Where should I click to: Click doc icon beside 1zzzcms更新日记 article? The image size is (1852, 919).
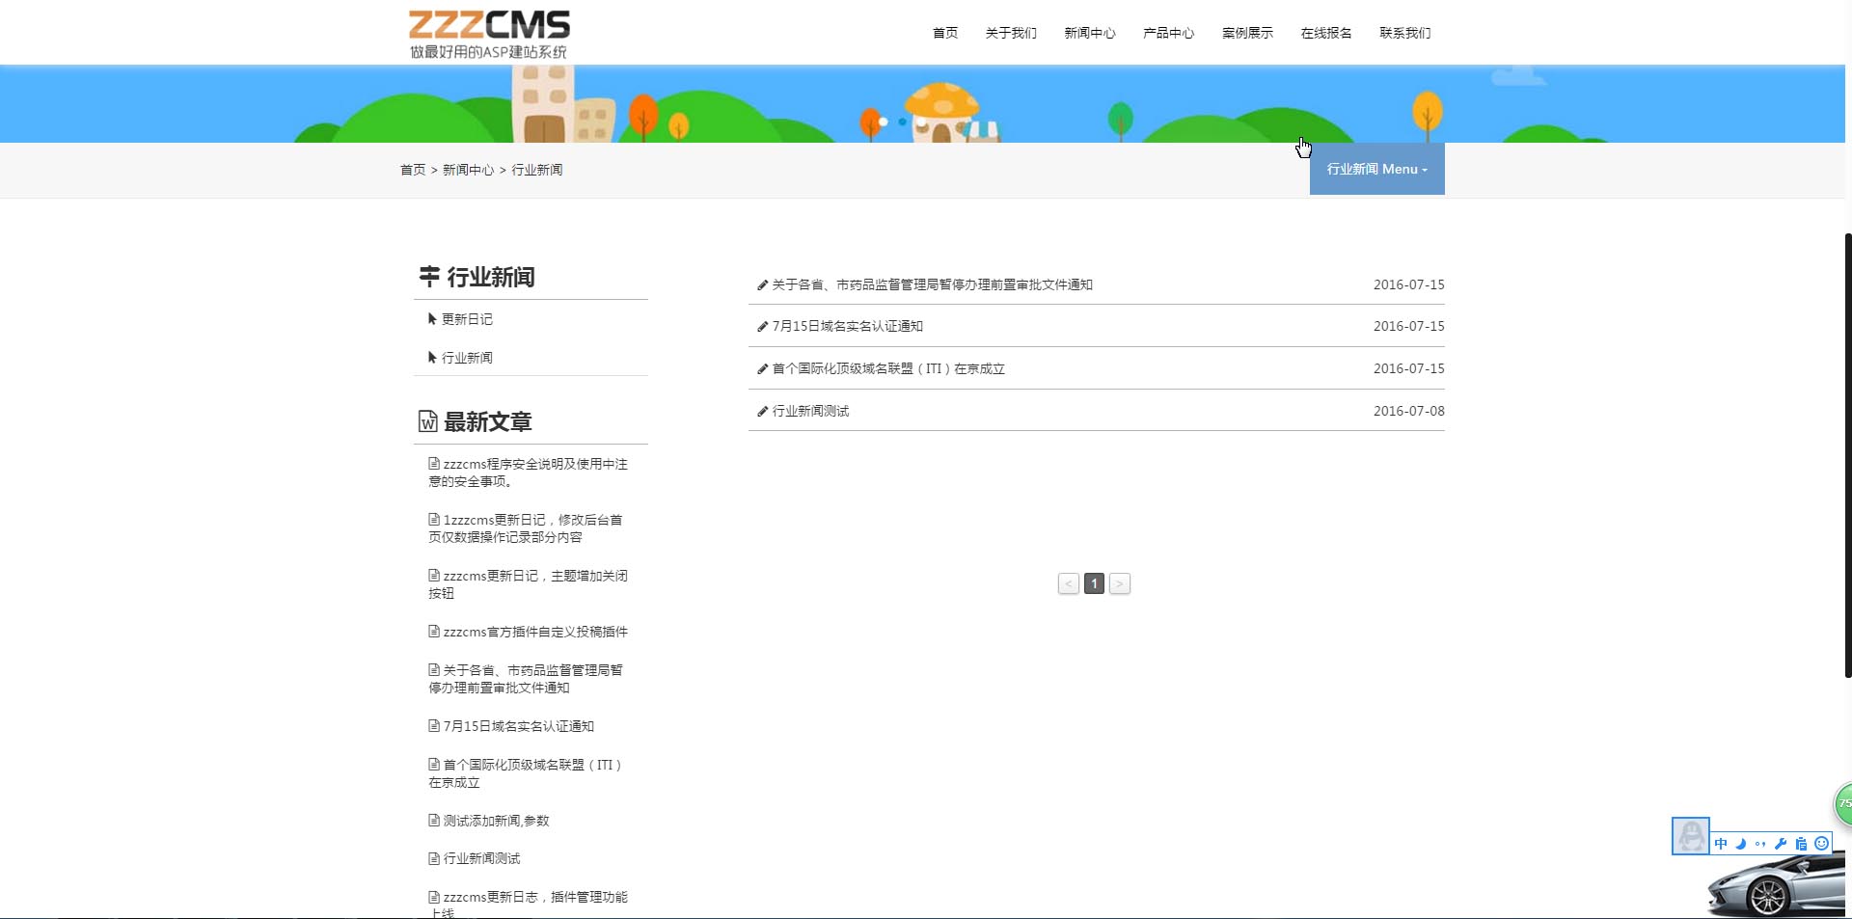[434, 520]
